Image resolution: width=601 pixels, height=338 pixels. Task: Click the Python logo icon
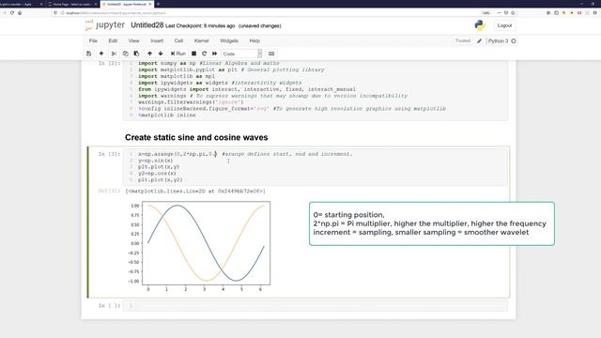(x=480, y=25)
